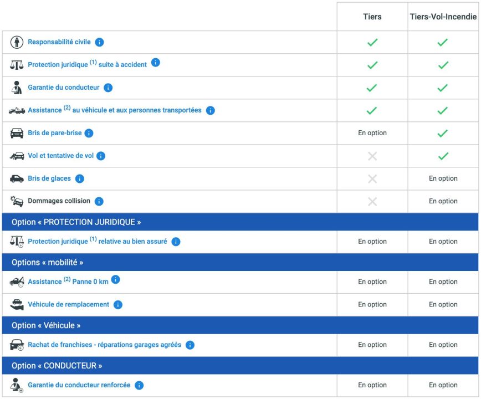Click En option for Rachat de franchises under Tiers
Screen dimensions: 481x399
pos(372,344)
